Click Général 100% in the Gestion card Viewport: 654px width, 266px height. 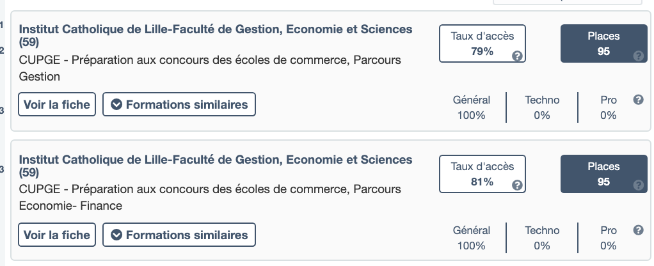(472, 107)
